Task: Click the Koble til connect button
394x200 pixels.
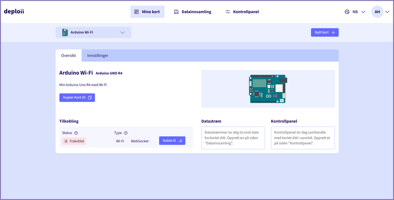Action: [172, 140]
